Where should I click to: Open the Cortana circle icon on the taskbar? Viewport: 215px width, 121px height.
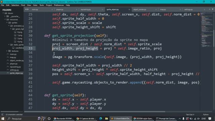(49, 119)
